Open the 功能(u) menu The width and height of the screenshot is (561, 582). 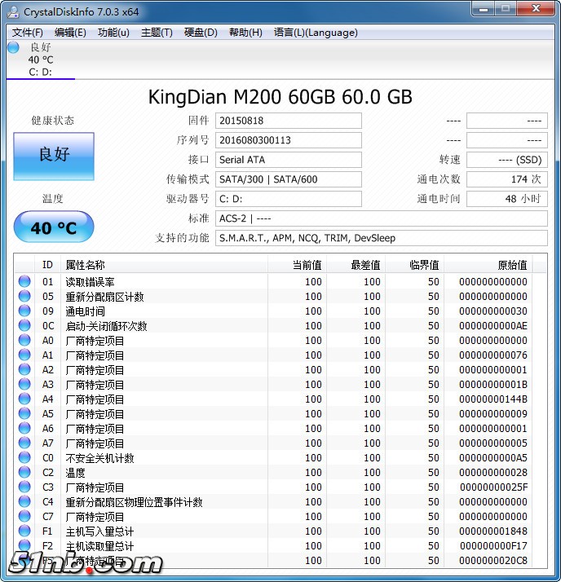(x=113, y=33)
